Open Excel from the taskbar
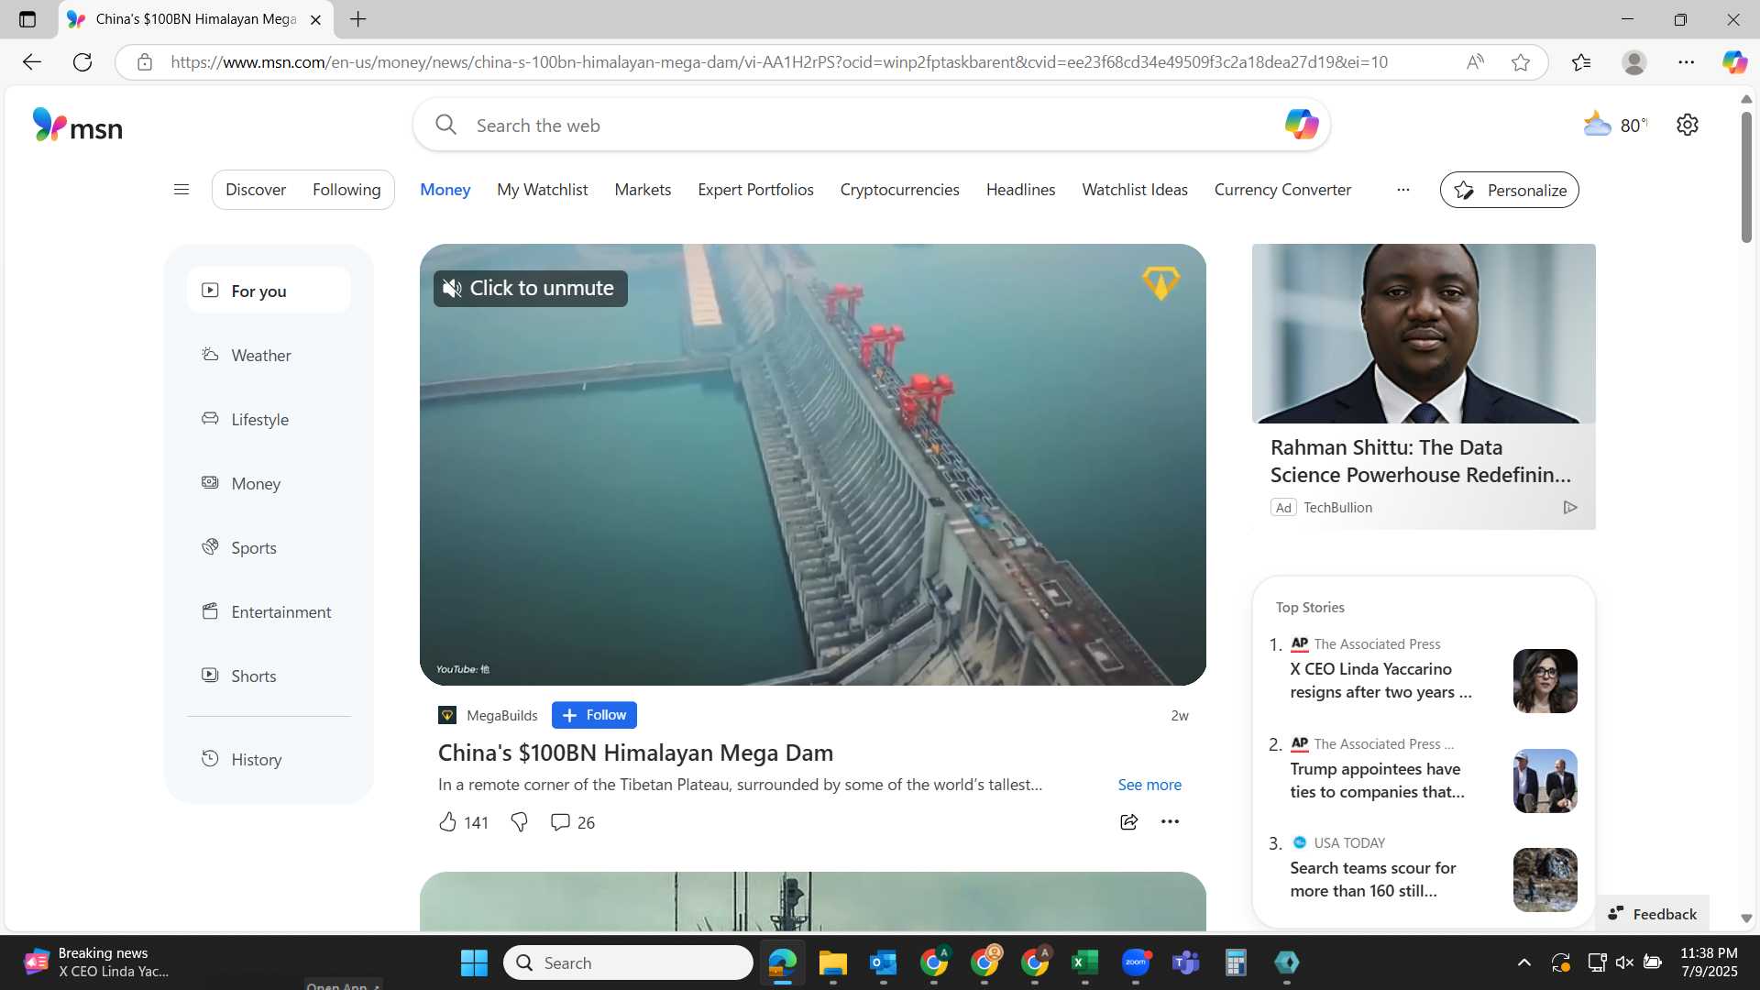 [x=1084, y=962]
